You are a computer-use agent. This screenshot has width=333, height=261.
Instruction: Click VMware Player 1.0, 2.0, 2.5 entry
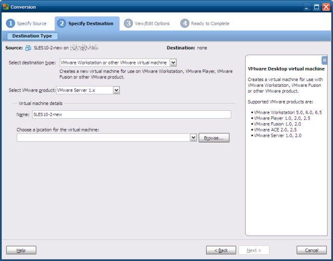(282, 118)
